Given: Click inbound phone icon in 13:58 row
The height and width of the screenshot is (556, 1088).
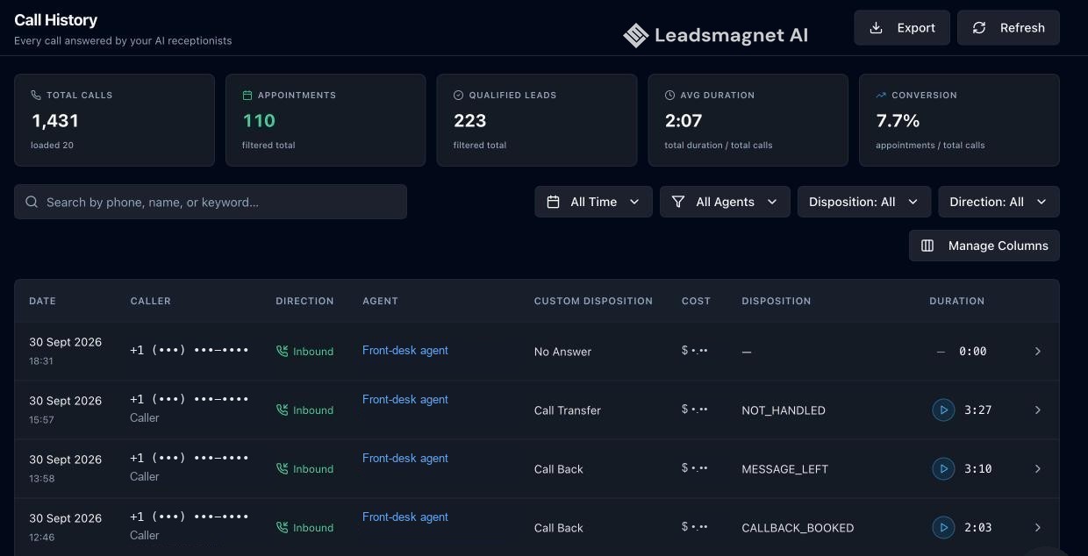Looking at the screenshot, I should click(282, 468).
